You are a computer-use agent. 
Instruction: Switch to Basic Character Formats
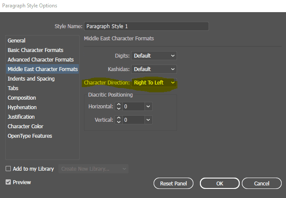[35, 50]
